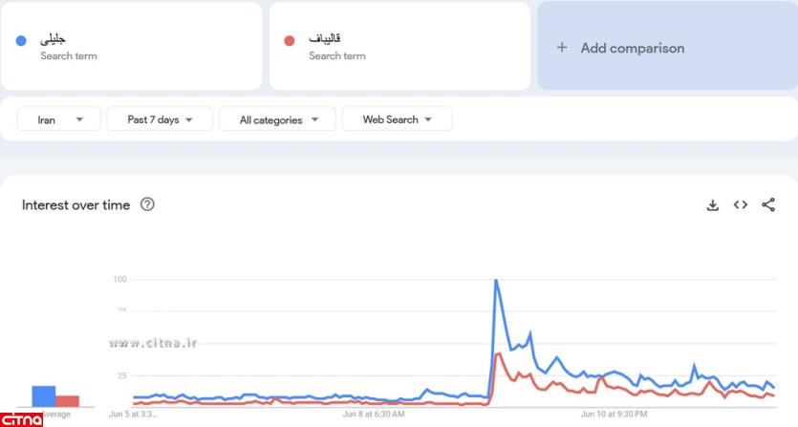Click the blue dot of the first term
The width and height of the screenshot is (798, 427).
point(21,41)
